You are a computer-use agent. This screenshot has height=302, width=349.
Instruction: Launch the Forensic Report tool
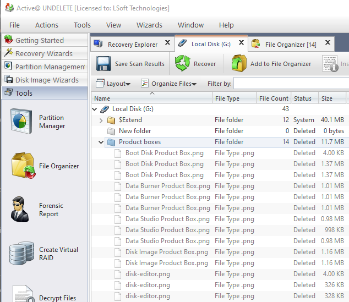point(21,210)
